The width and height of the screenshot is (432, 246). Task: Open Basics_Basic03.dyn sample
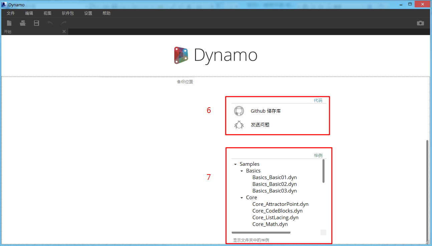pos(274,191)
